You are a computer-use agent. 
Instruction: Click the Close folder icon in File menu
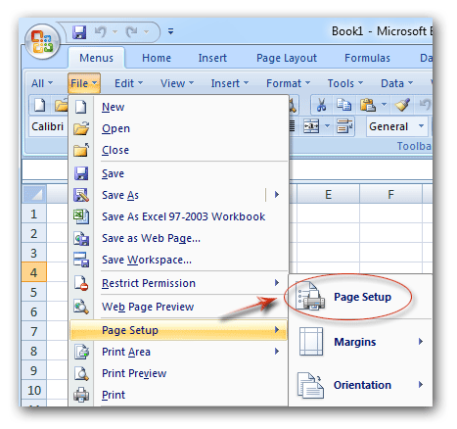pyautogui.click(x=81, y=150)
